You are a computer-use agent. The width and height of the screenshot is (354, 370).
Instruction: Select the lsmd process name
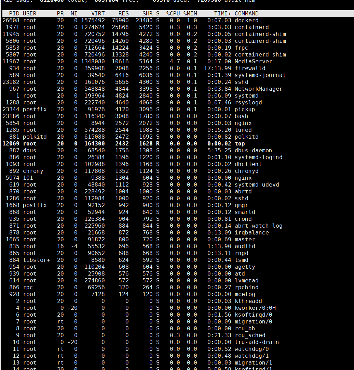(242, 260)
